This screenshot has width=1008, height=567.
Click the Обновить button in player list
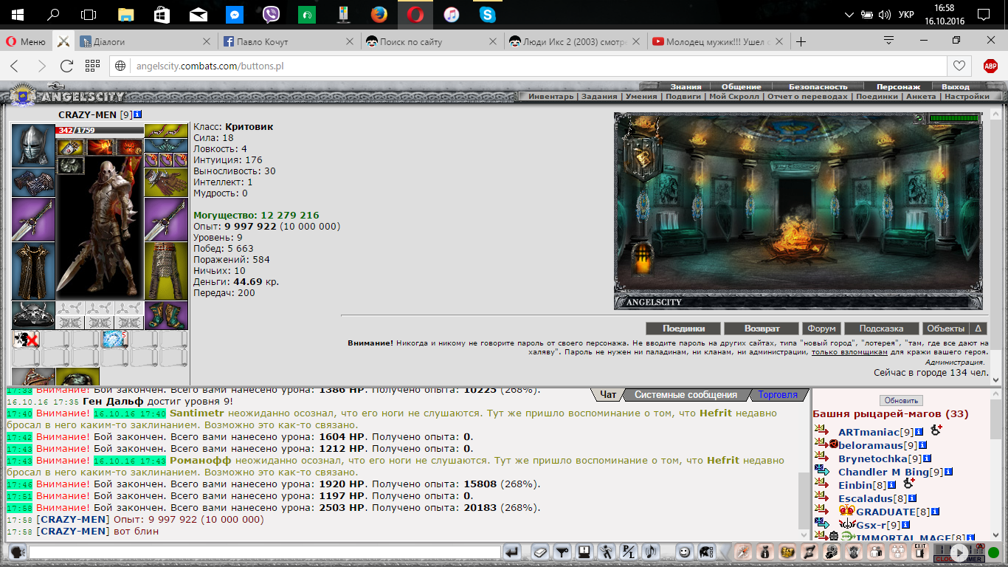[x=900, y=400]
